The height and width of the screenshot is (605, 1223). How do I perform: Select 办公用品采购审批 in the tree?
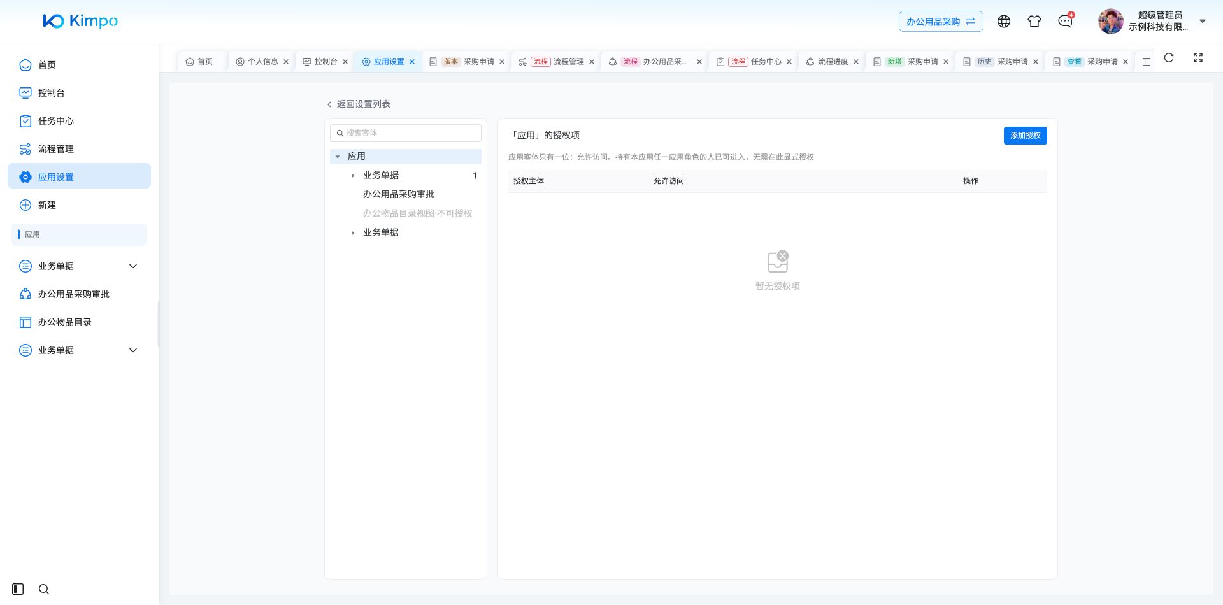[399, 194]
